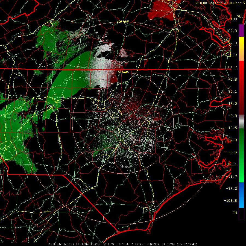This screenshot has height=246, width=246.
Task: Click SUPER-RESOLUTION BASE VELOCITY caption text
Action: 86,244
